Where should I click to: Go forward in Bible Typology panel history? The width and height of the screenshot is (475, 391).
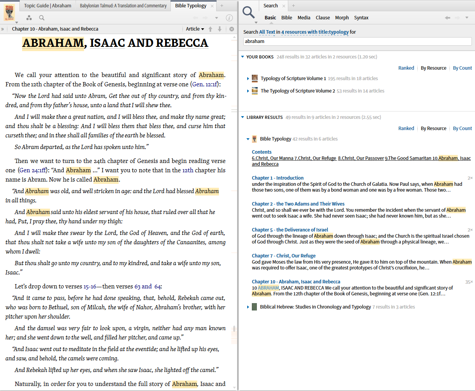pos(205,18)
